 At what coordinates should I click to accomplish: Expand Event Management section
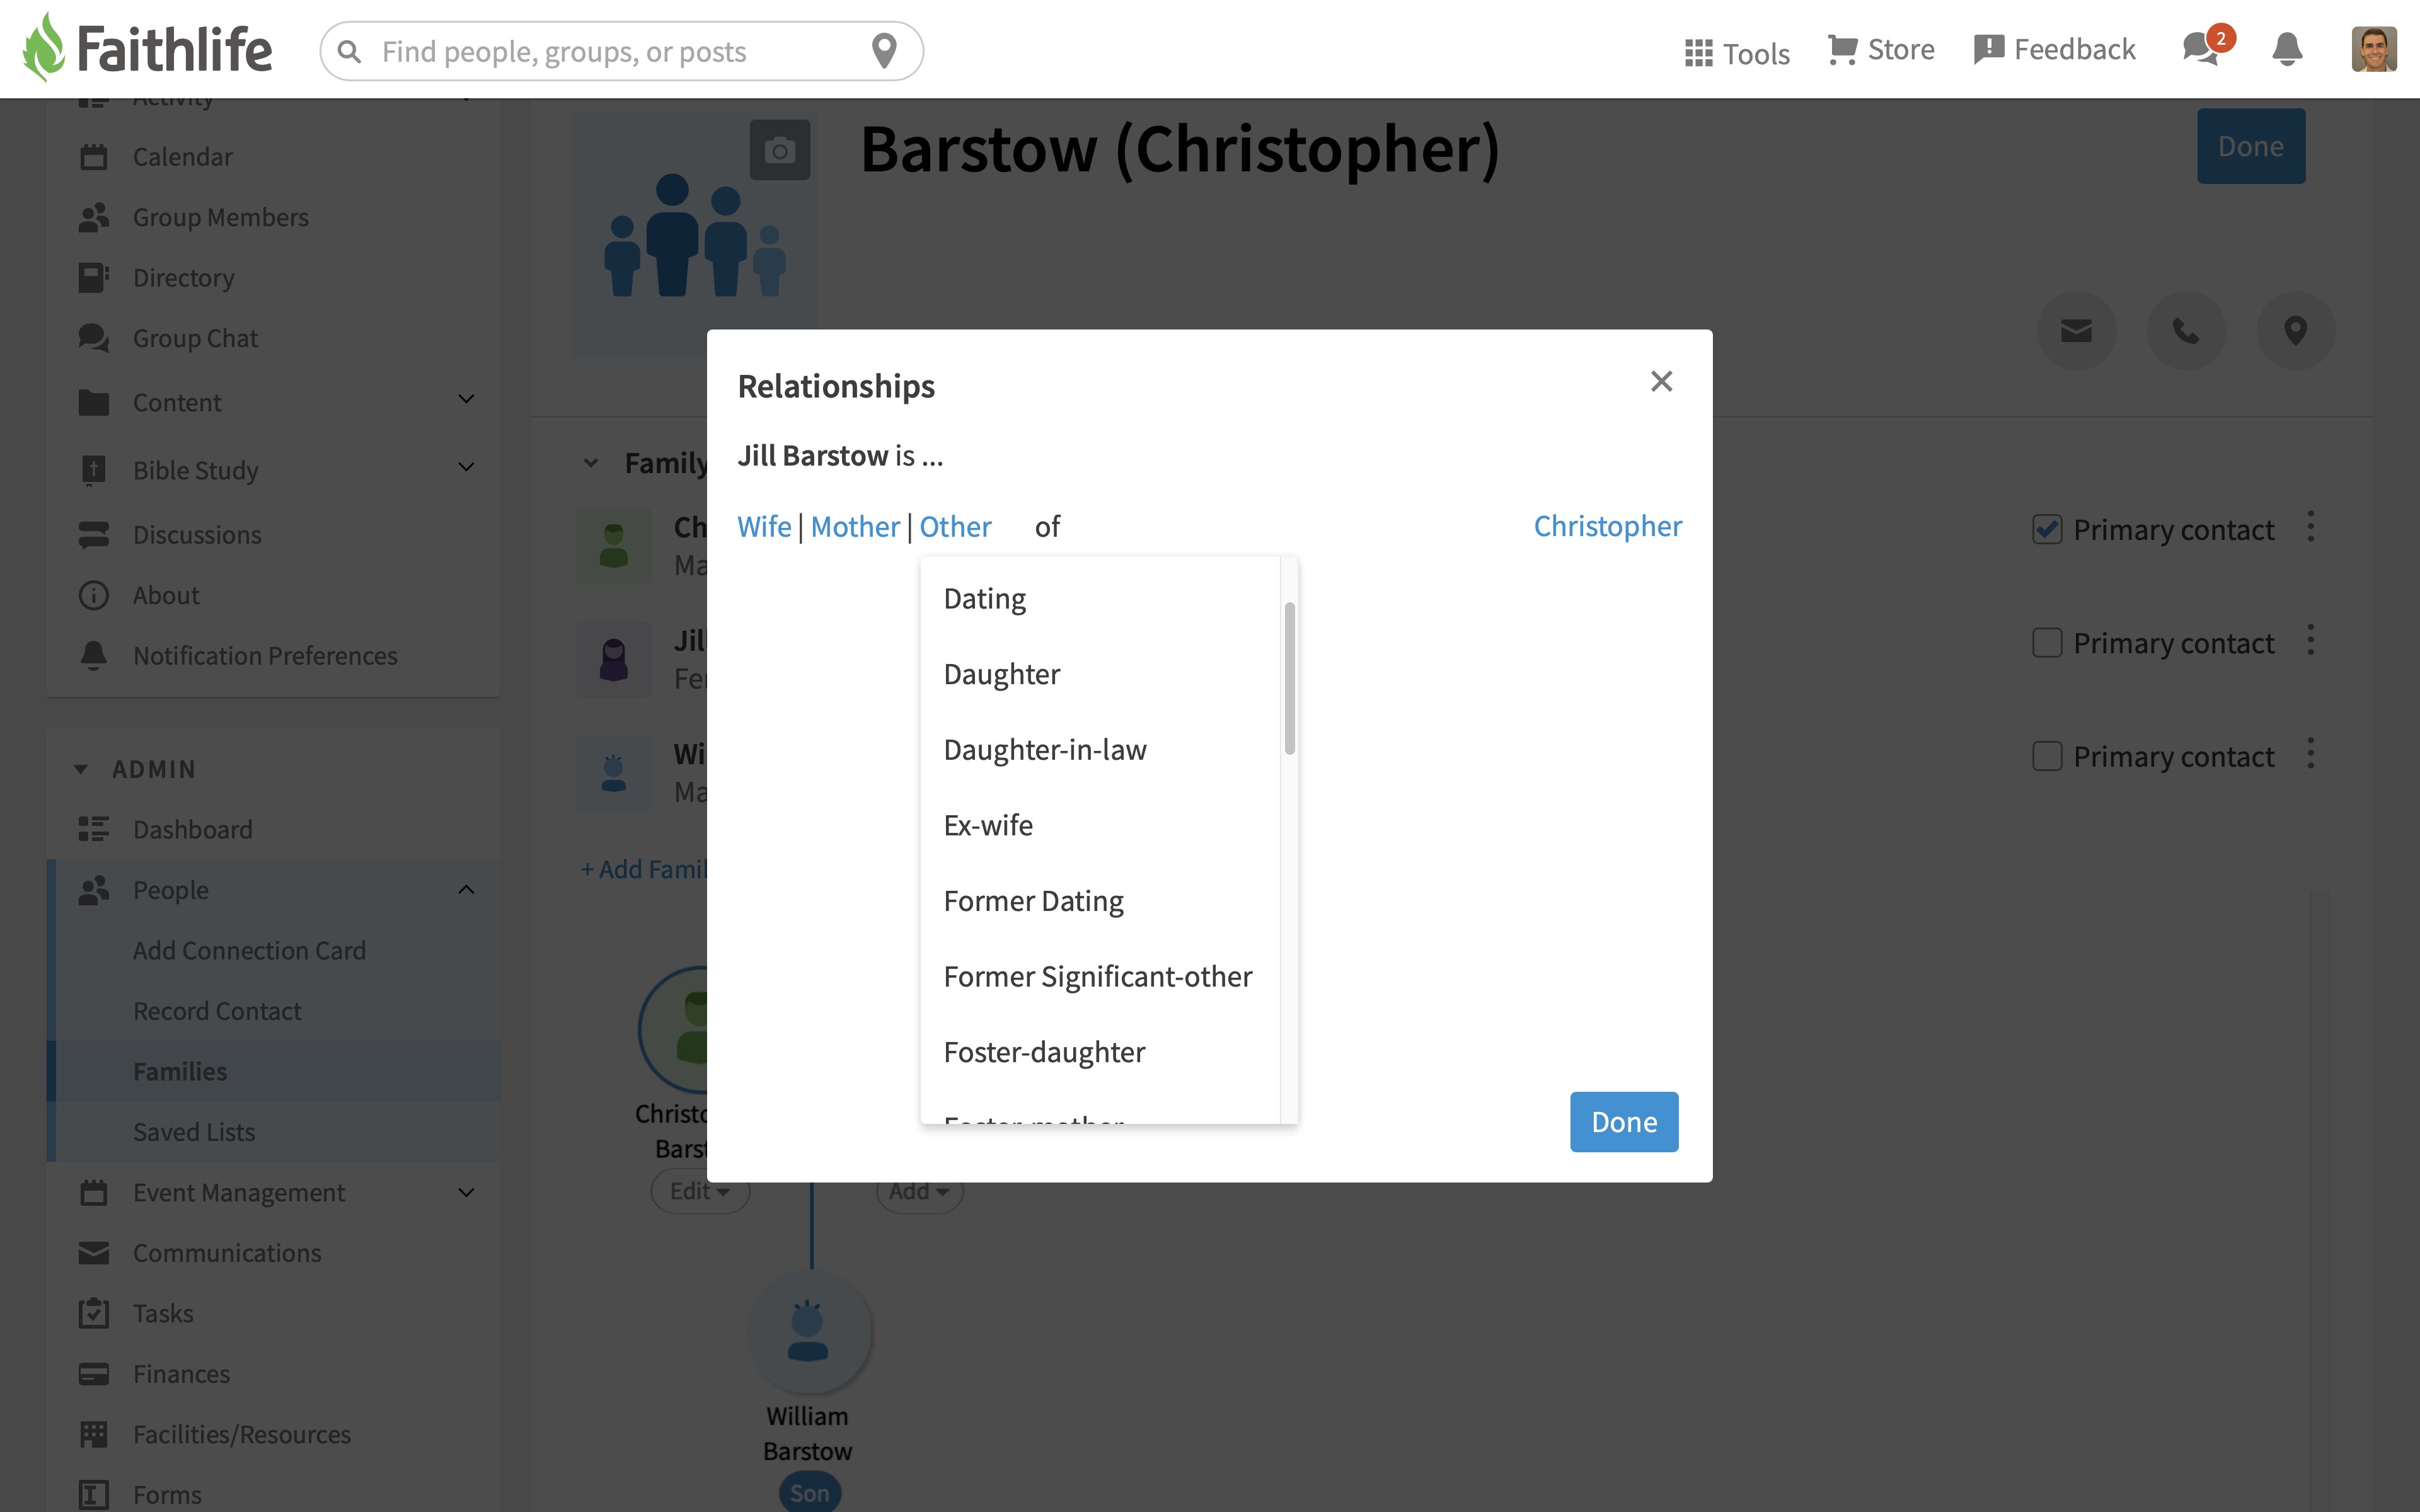[466, 1192]
